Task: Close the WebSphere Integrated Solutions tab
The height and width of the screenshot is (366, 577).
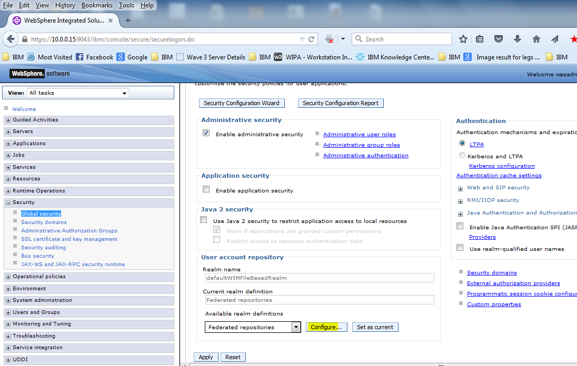Action: coord(111,21)
